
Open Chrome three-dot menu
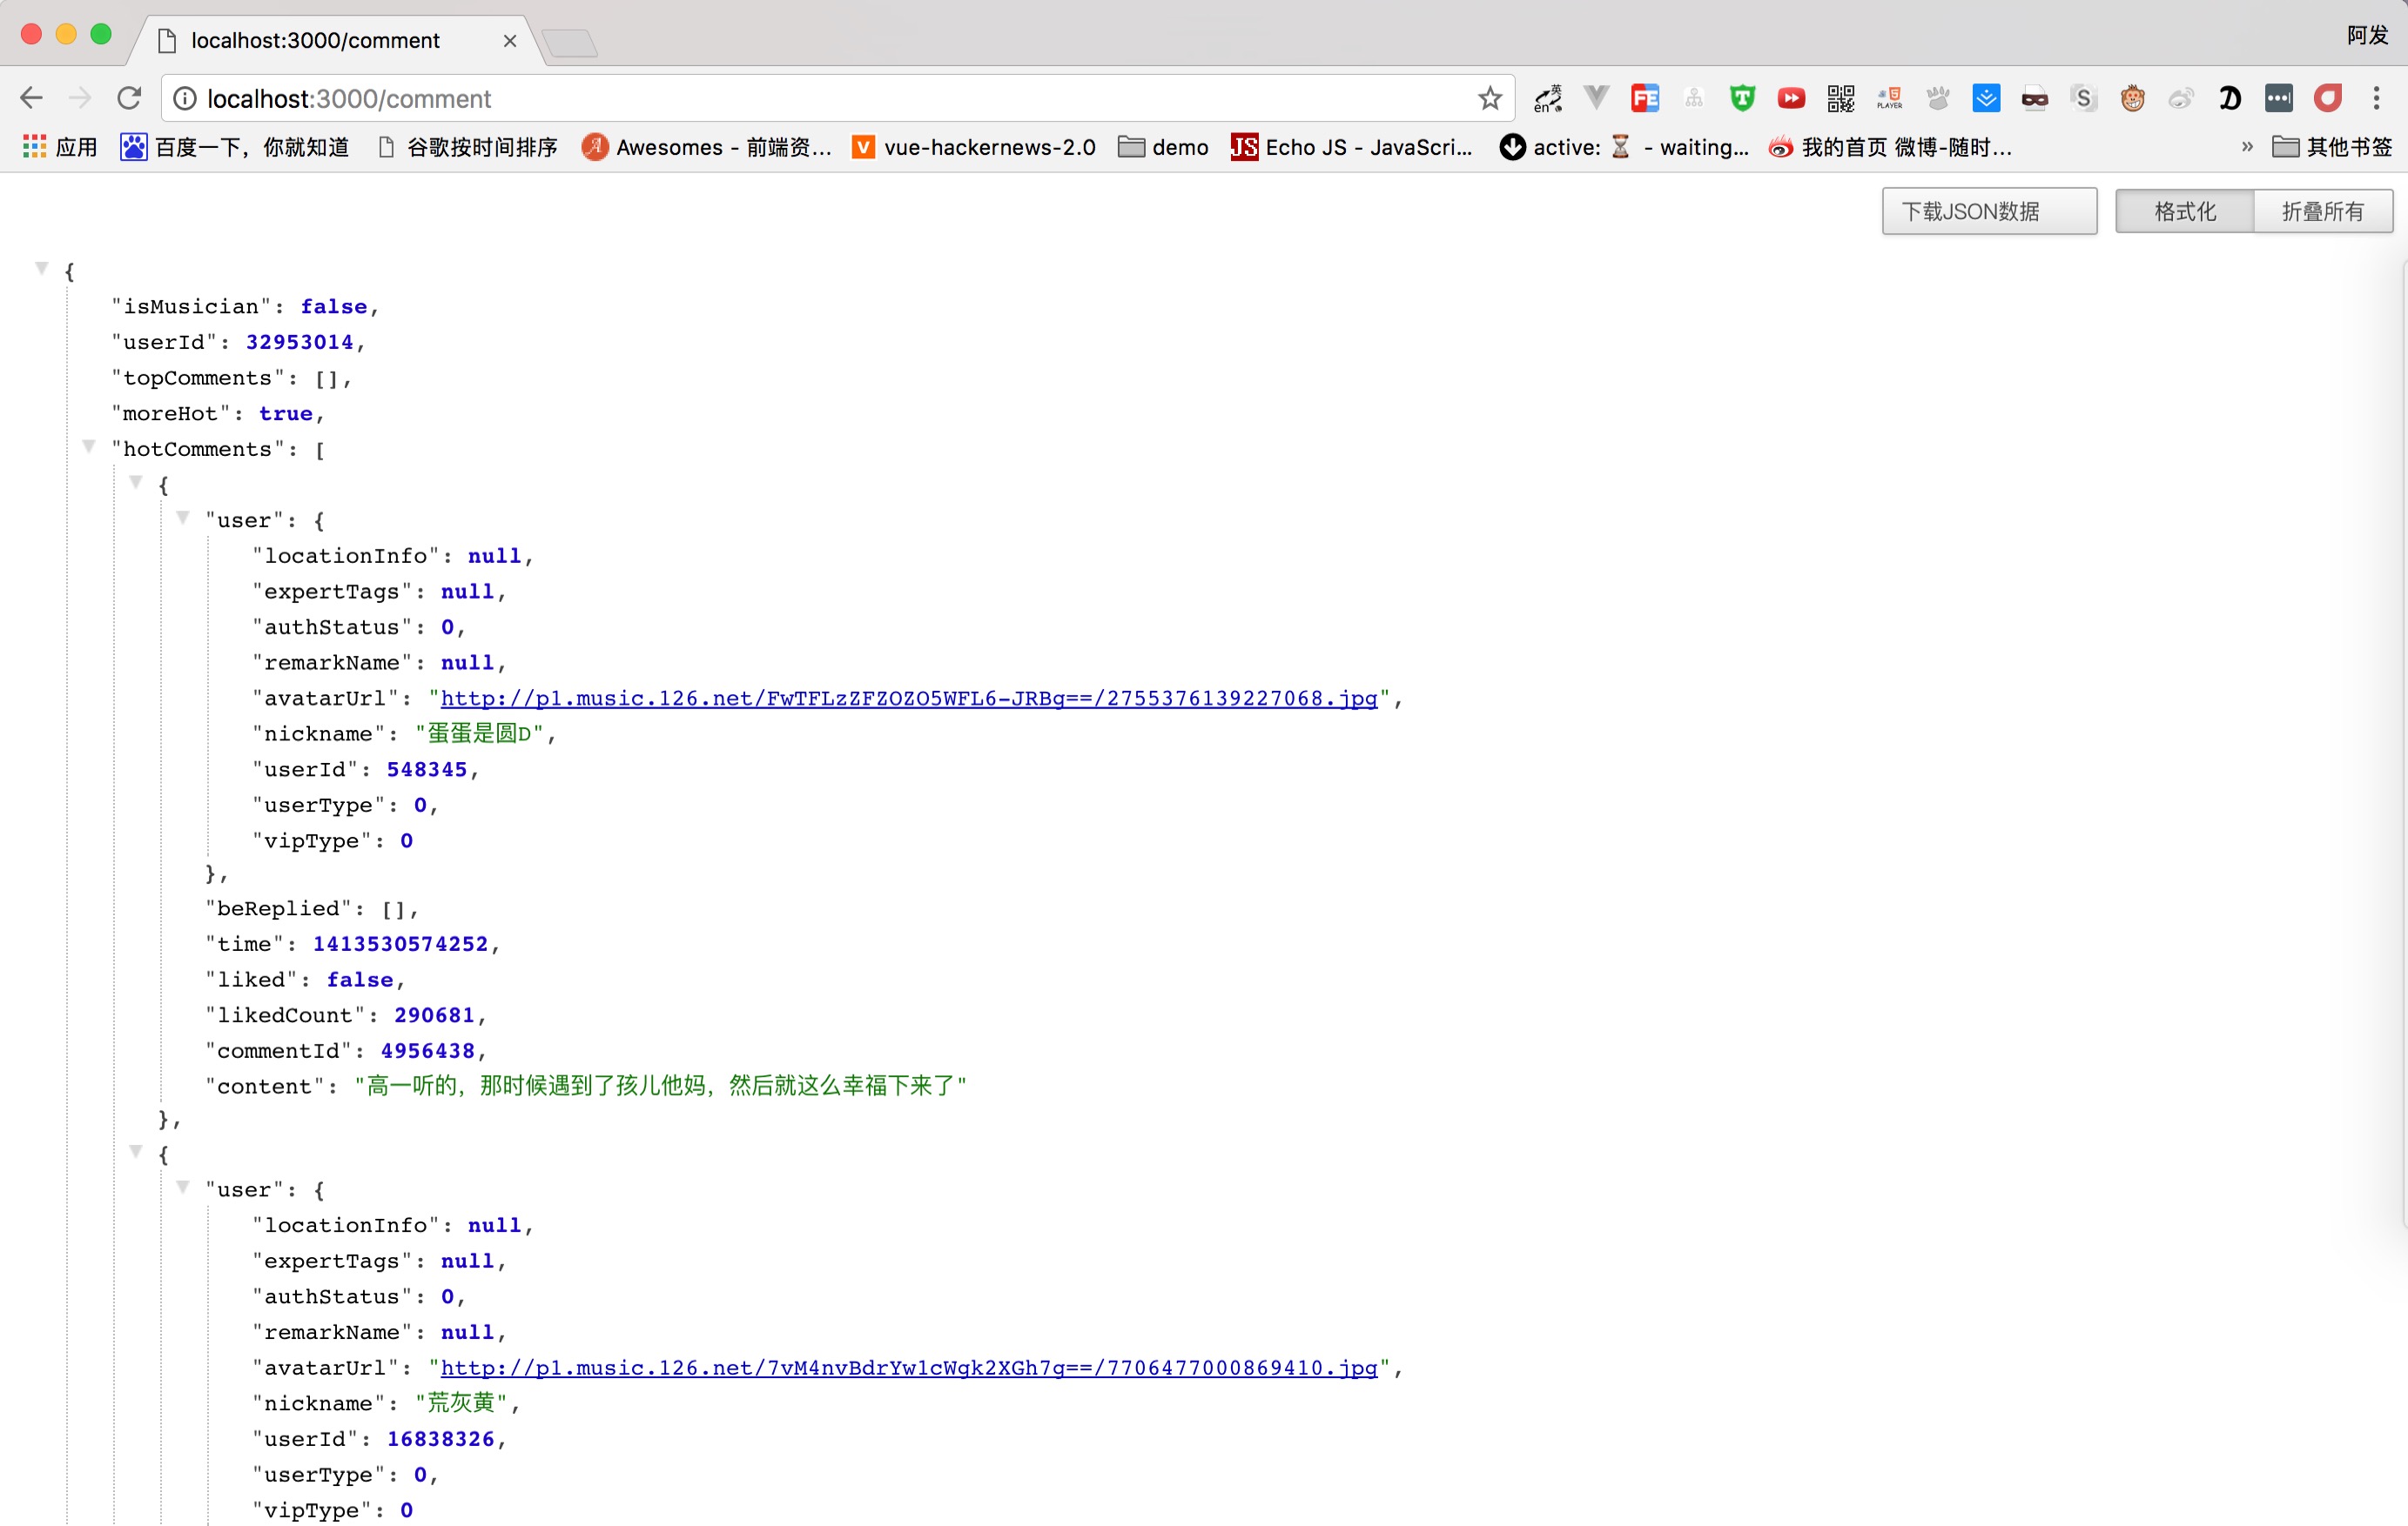click(2376, 98)
